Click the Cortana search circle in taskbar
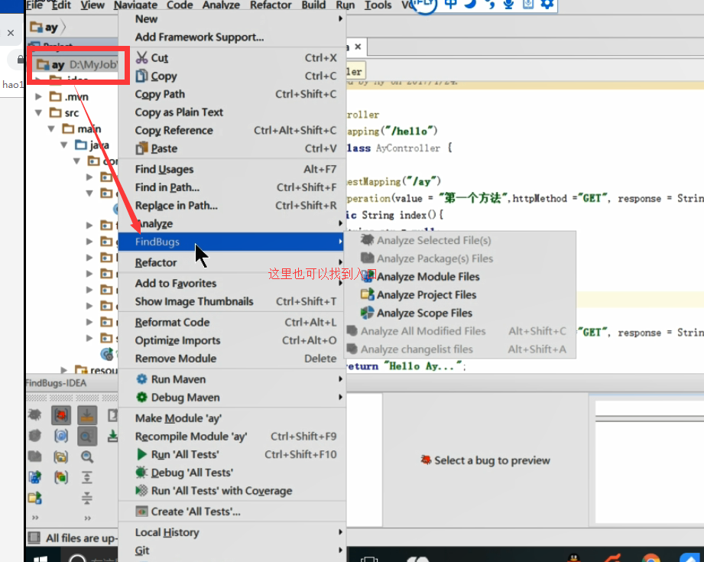The image size is (704, 562). 76,558
